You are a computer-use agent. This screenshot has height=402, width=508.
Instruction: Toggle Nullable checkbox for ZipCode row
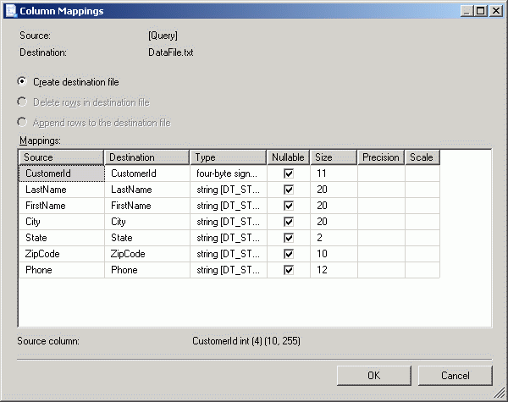click(289, 254)
